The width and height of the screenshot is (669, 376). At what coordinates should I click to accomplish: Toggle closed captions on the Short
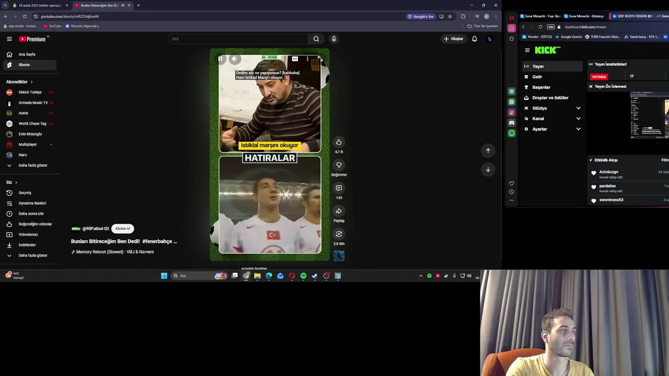295,59
